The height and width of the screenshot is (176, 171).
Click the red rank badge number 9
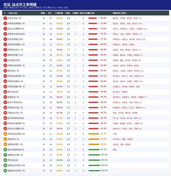coord(5,60)
